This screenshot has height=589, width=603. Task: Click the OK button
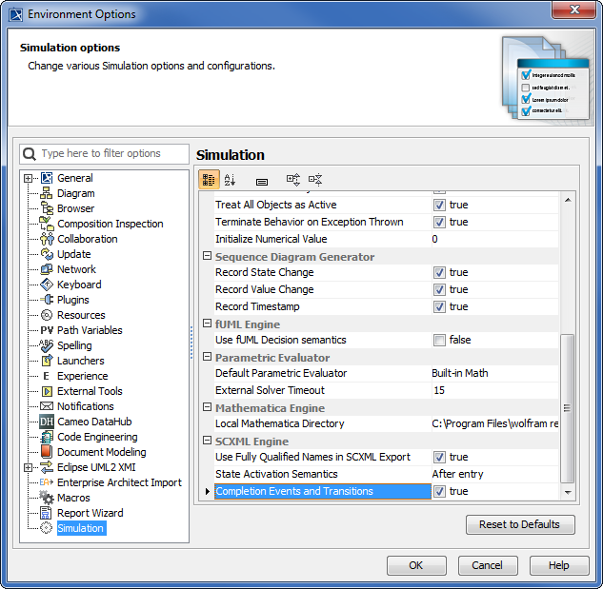tap(416, 565)
